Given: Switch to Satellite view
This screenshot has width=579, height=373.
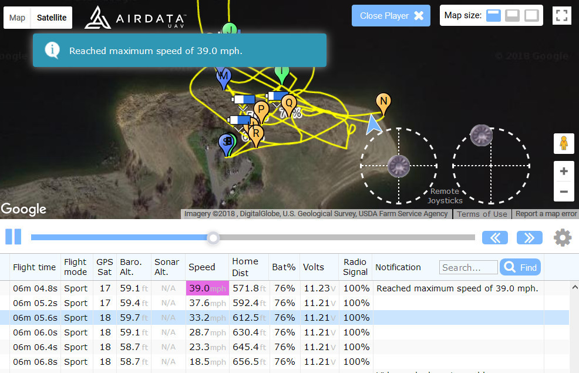Looking at the screenshot, I should tap(52, 18).
